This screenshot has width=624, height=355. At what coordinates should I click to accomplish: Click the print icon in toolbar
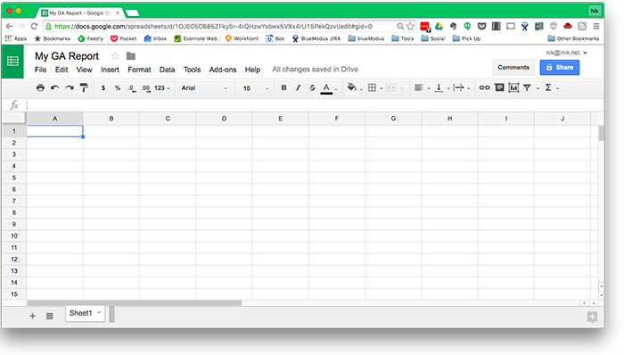click(40, 88)
